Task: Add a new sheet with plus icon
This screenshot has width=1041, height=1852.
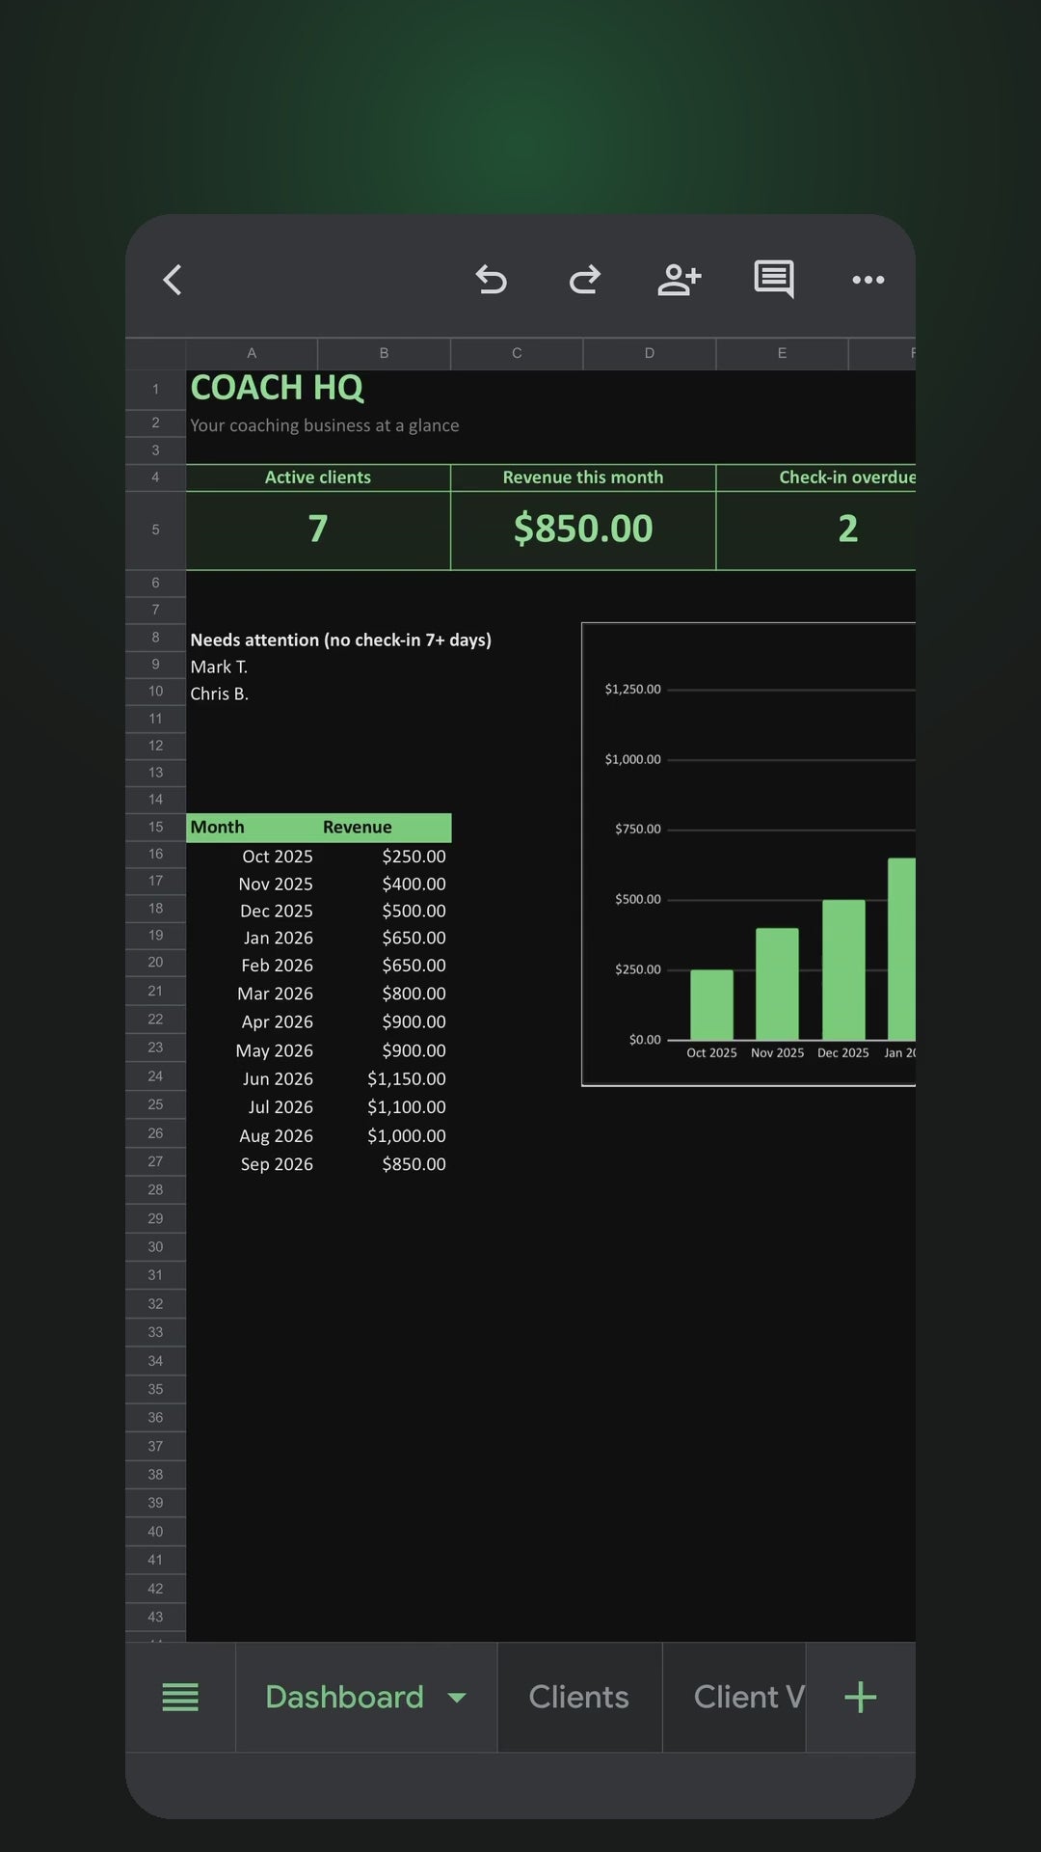Action: click(x=860, y=1697)
